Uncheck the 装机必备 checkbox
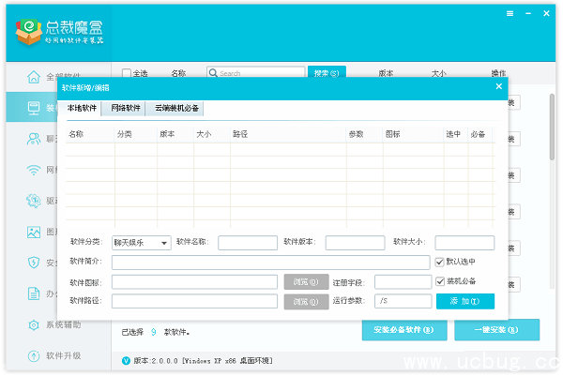The width and height of the screenshot is (563, 376). (x=440, y=281)
